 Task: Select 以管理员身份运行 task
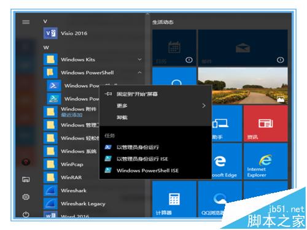click(155, 147)
